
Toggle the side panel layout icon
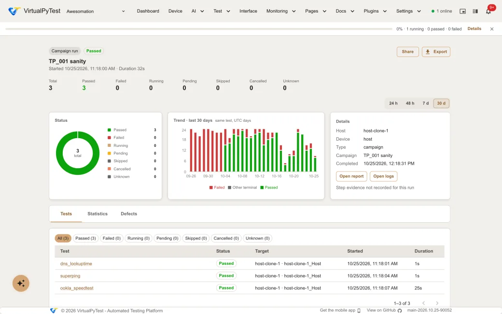coord(475,11)
